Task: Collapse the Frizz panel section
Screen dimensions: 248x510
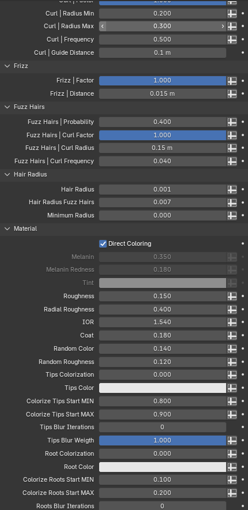Action: pyautogui.click(x=7, y=66)
